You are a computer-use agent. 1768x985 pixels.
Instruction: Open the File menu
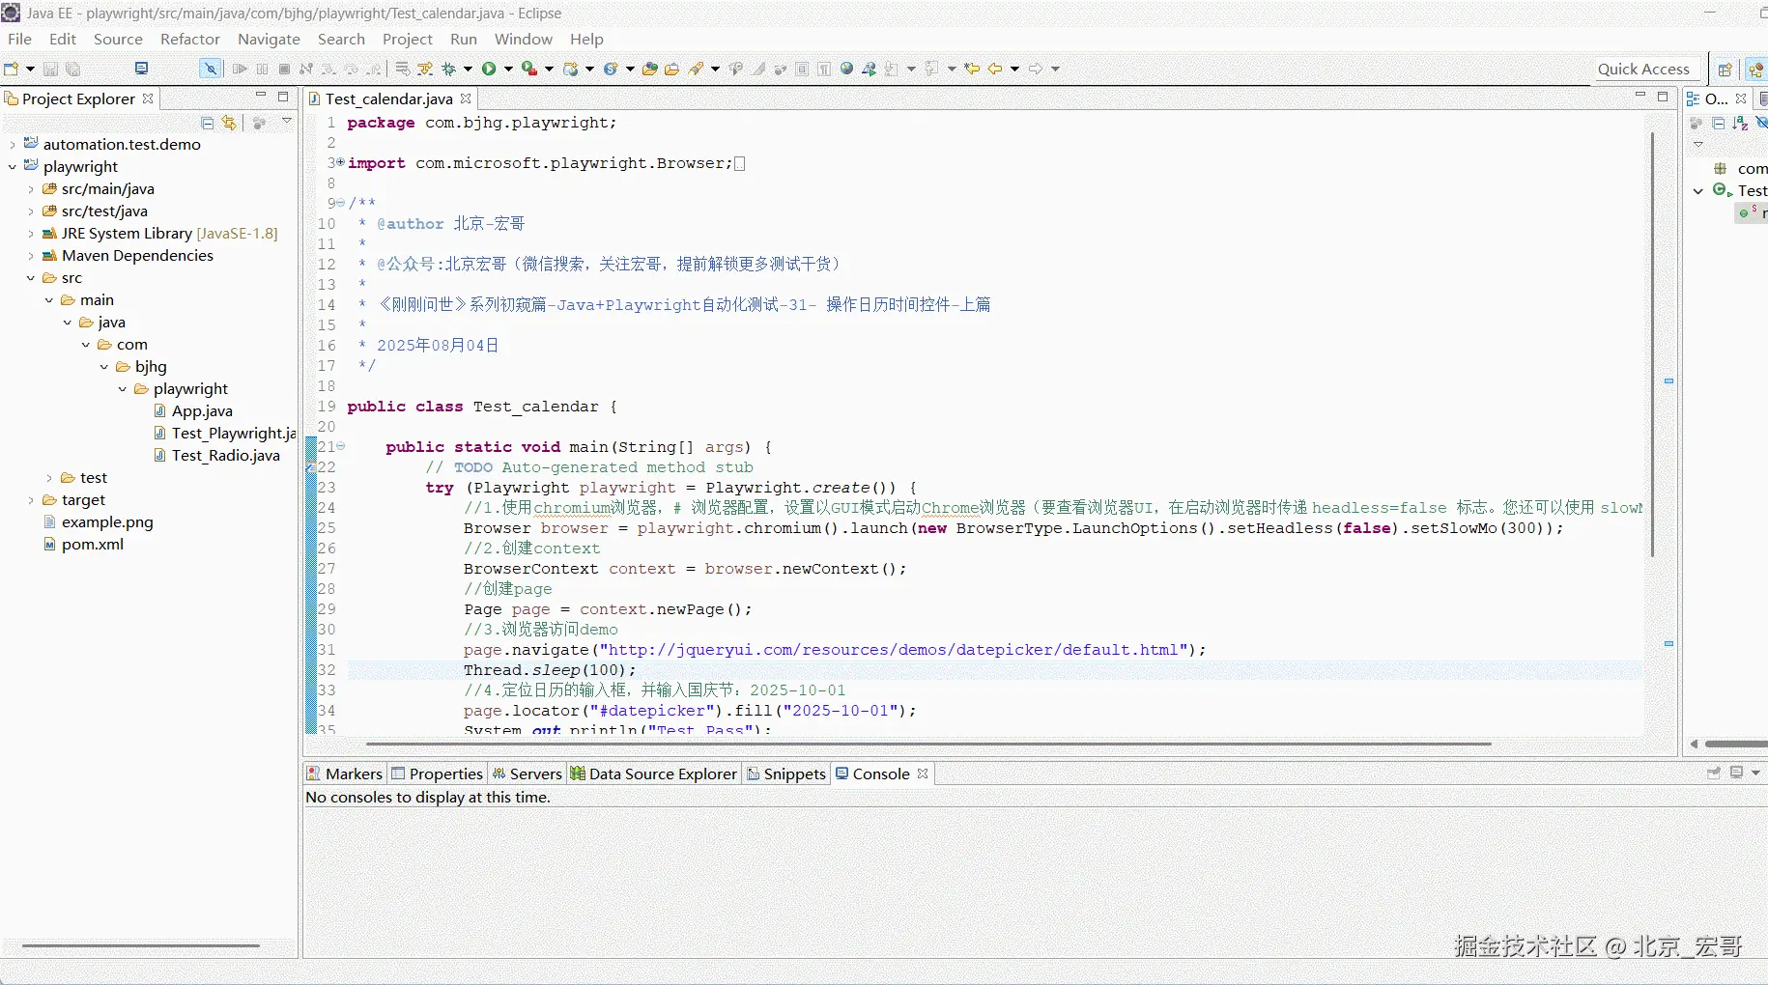tap(19, 39)
